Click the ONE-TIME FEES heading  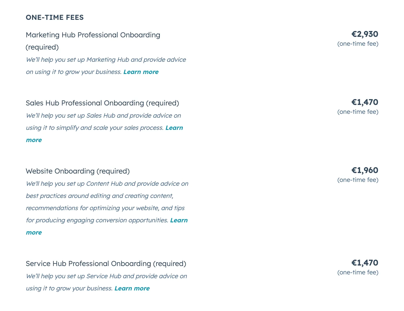tap(55, 17)
